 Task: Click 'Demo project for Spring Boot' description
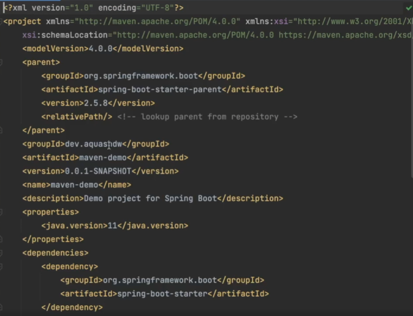tap(150, 198)
